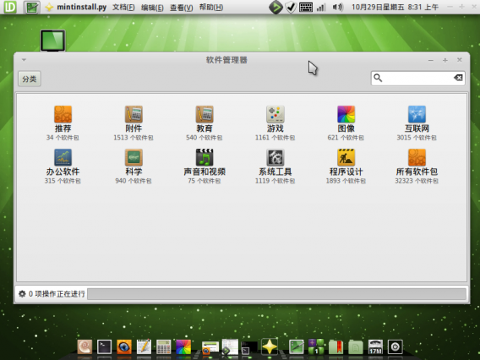The height and width of the screenshot is (360, 480).
Task: Open the 所有软件包 all packages category
Action: point(417,166)
